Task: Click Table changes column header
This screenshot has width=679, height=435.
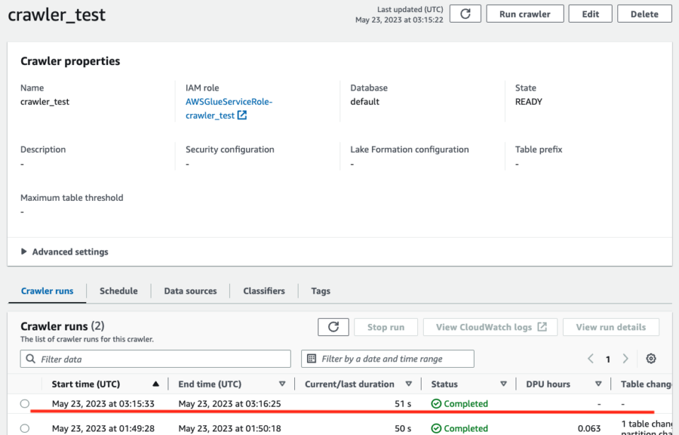Action: pyautogui.click(x=646, y=384)
